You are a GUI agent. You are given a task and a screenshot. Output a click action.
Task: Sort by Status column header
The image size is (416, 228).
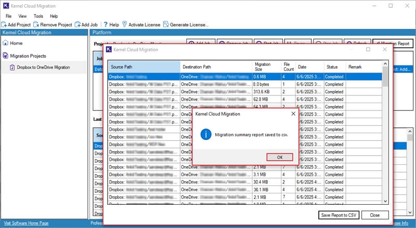pos(335,67)
